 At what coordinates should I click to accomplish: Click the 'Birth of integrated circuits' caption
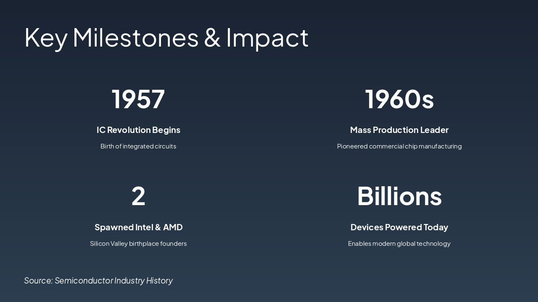(x=138, y=146)
